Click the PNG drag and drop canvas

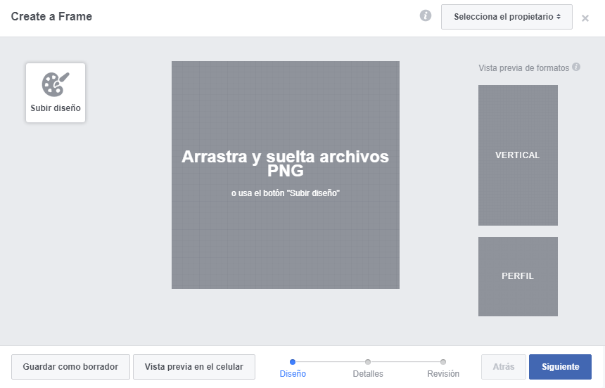pos(286,232)
